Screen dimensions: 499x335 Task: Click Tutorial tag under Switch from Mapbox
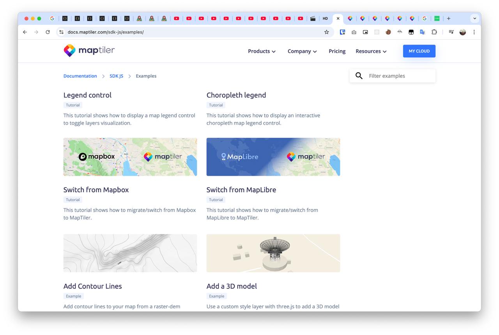(x=73, y=200)
